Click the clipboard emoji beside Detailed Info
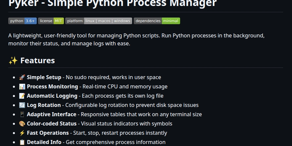The image size is (292, 146). 22,142
